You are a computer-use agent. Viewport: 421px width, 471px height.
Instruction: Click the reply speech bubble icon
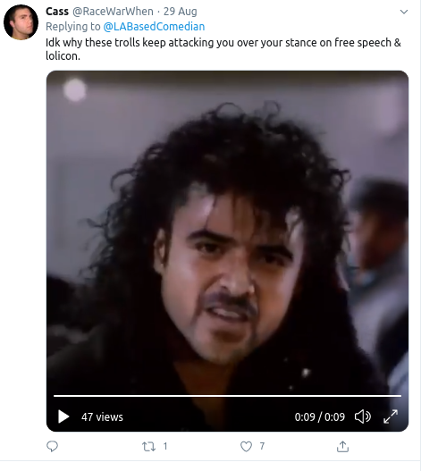(x=52, y=446)
